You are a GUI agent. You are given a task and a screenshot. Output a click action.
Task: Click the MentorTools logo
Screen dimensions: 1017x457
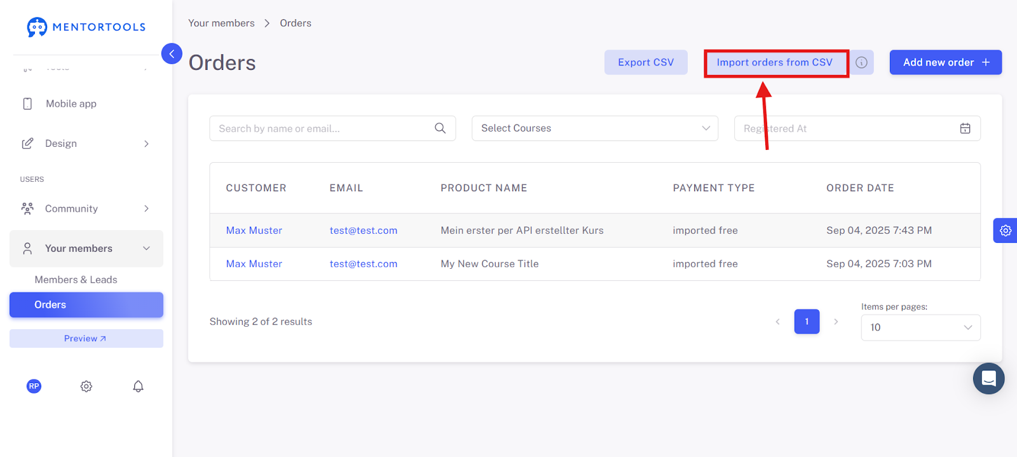(x=86, y=27)
